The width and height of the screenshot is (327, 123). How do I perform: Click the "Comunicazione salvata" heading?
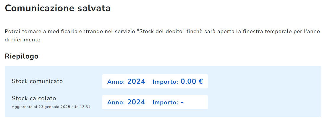[58, 8]
